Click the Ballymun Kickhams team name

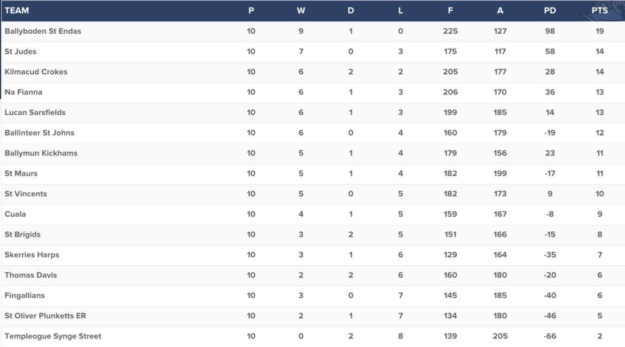[x=41, y=153]
